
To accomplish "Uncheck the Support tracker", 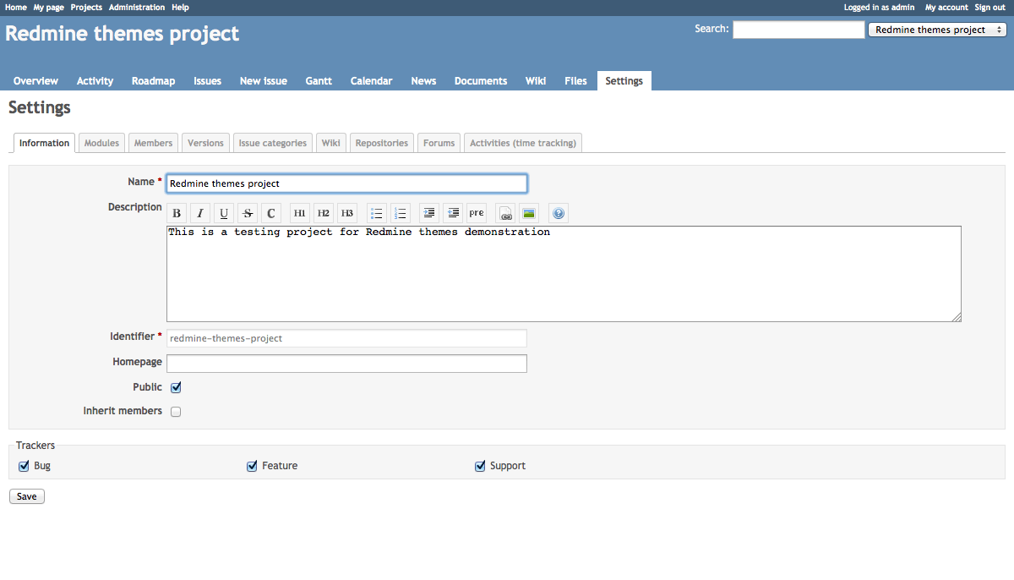I will coord(480,466).
